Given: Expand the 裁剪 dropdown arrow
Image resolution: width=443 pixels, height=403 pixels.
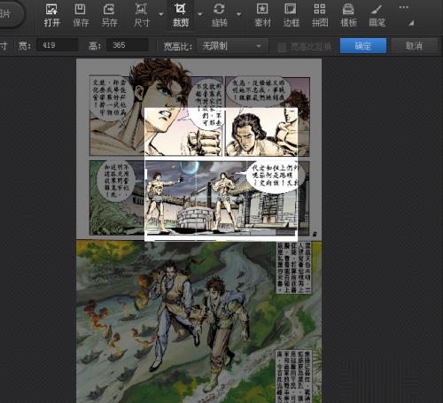Looking at the screenshot, I should click(x=200, y=14).
